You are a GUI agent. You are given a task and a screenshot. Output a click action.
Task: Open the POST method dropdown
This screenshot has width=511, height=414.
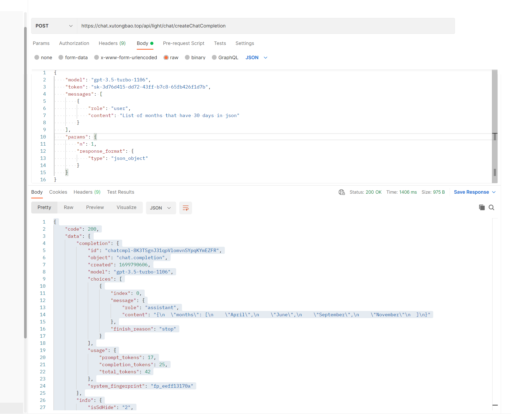click(54, 26)
